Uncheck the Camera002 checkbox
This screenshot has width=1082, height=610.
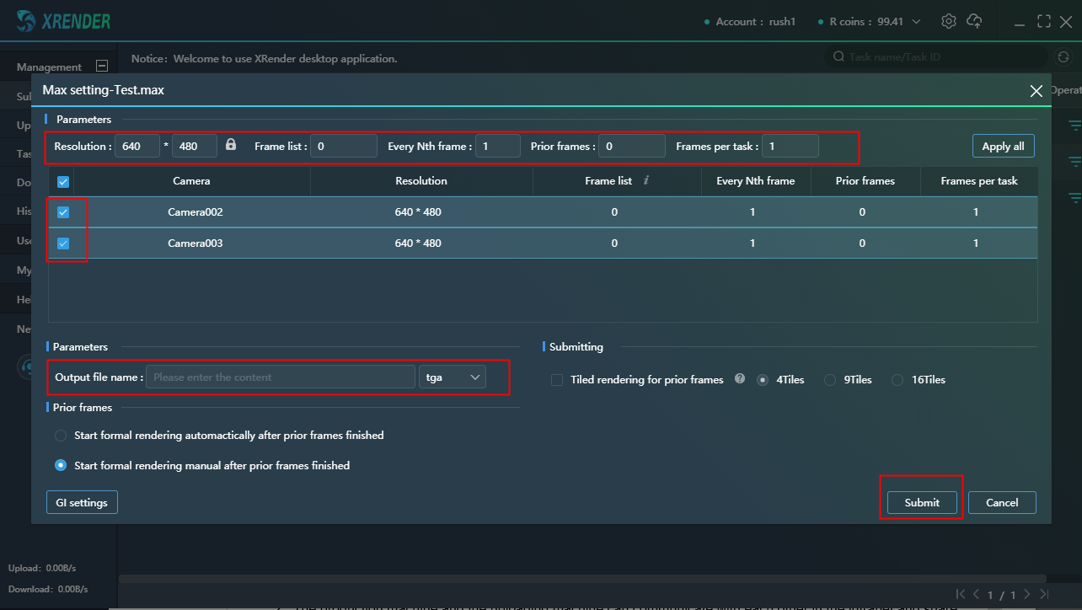point(63,212)
